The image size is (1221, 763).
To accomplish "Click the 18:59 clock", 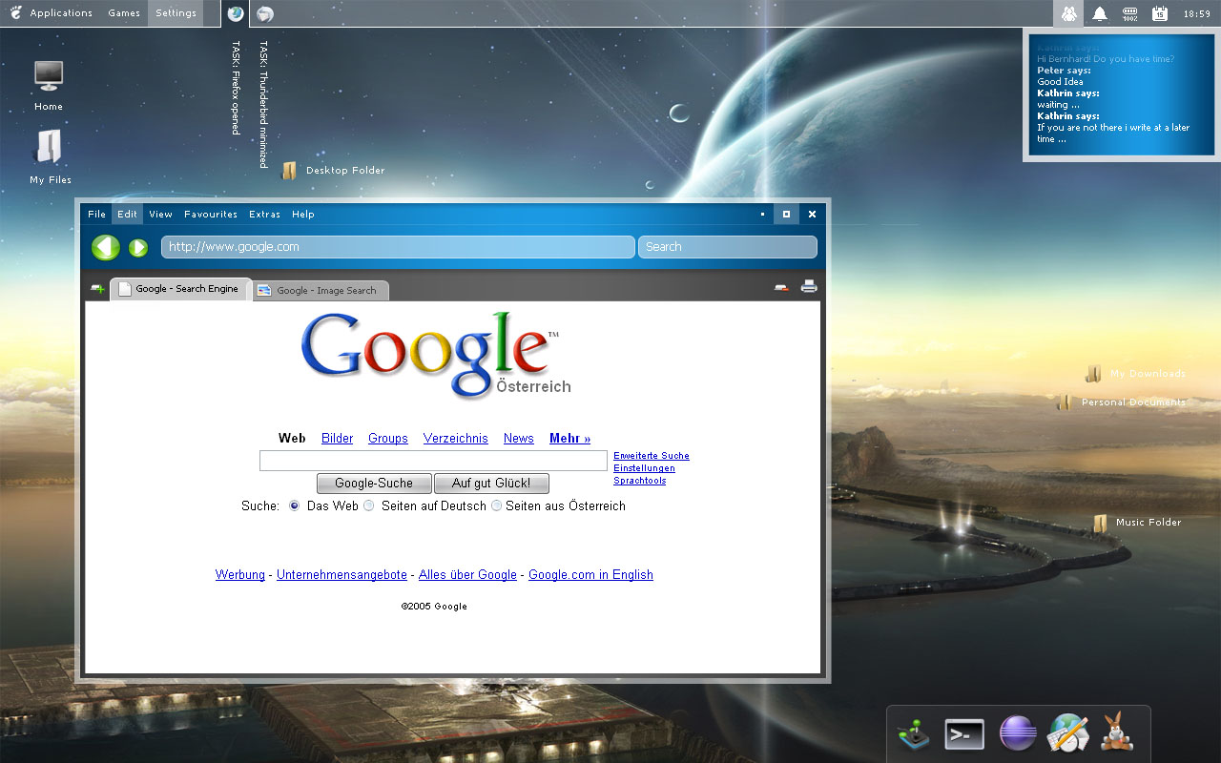I will (x=1196, y=14).
